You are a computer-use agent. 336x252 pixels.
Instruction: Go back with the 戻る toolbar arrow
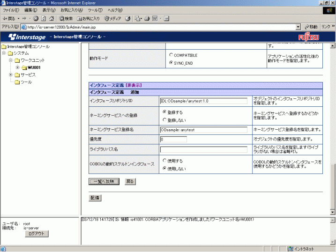[x=8, y=19]
